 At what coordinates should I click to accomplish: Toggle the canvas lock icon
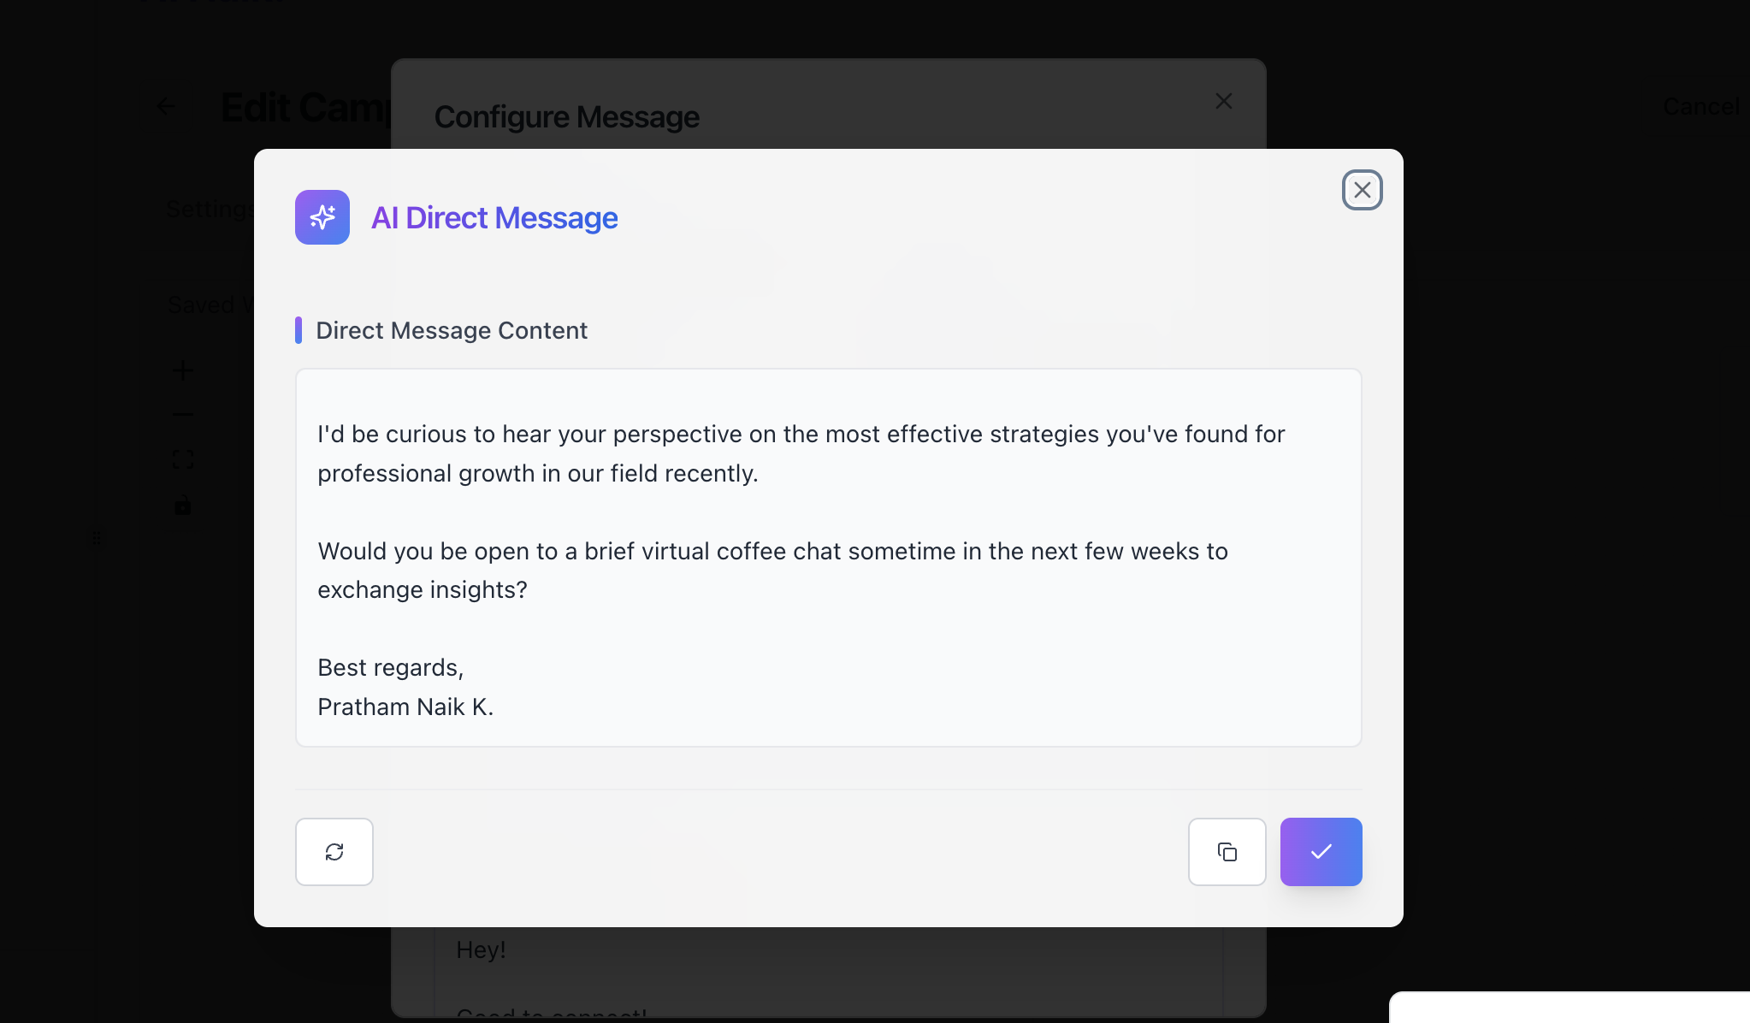(x=182, y=506)
